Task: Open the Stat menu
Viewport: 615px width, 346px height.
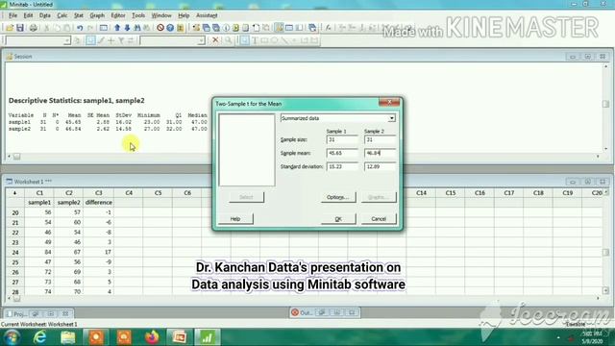Action: point(79,15)
